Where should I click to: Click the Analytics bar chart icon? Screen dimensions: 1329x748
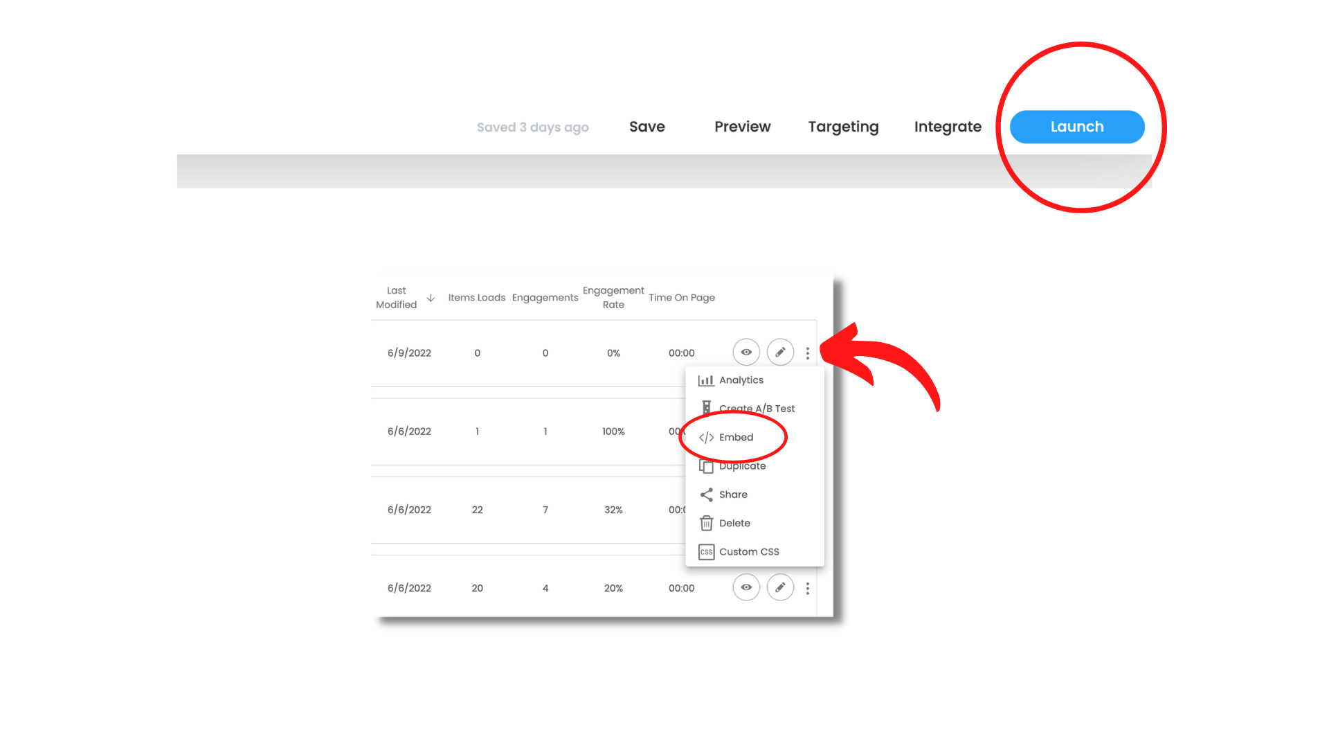tap(706, 380)
